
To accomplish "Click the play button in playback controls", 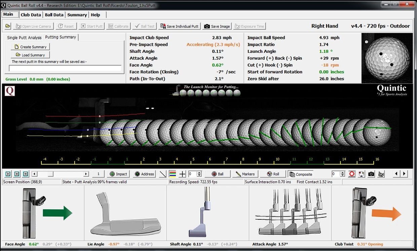I will coord(8,174).
